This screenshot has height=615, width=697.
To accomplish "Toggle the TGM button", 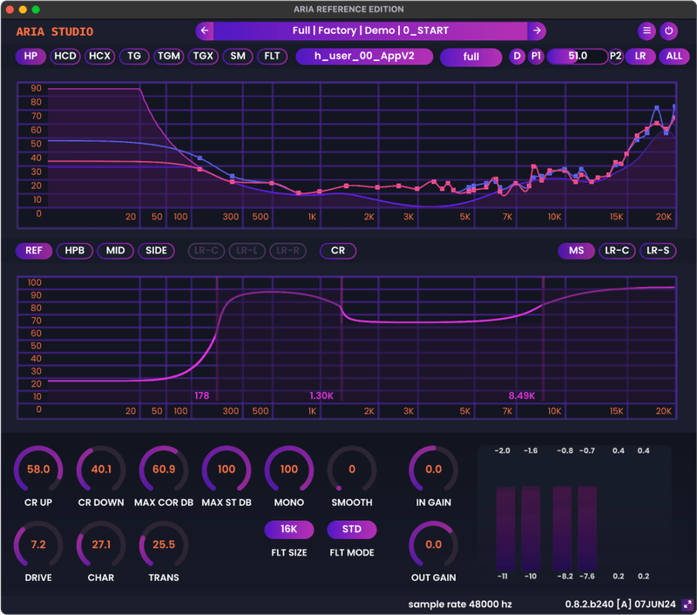I will [x=169, y=57].
